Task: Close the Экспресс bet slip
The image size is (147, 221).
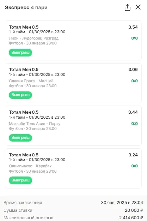Action: (138, 7)
